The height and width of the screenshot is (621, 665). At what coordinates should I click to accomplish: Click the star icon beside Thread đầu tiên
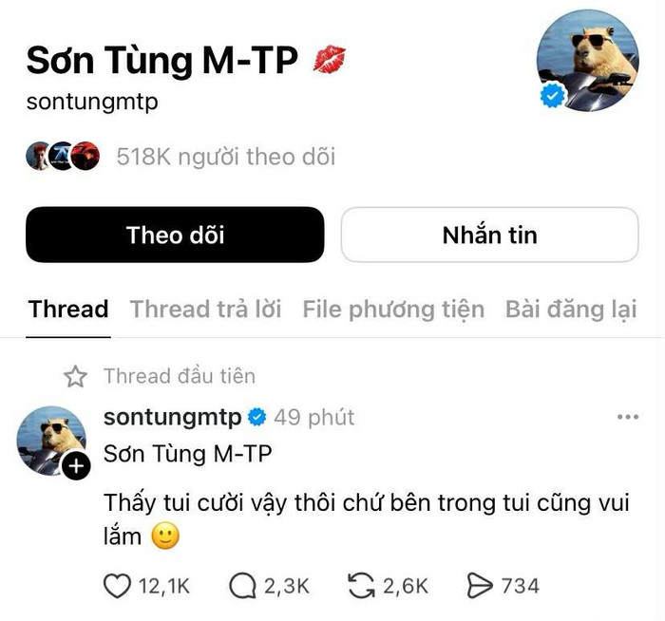tap(75, 376)
